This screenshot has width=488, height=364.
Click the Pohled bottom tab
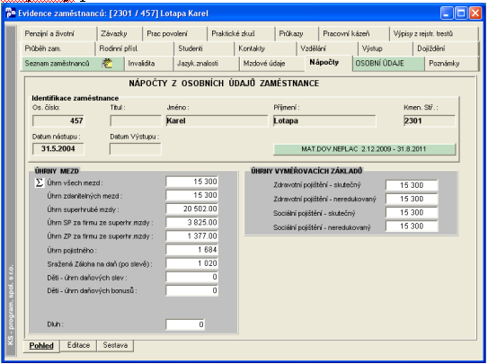(x=41, y=346)
